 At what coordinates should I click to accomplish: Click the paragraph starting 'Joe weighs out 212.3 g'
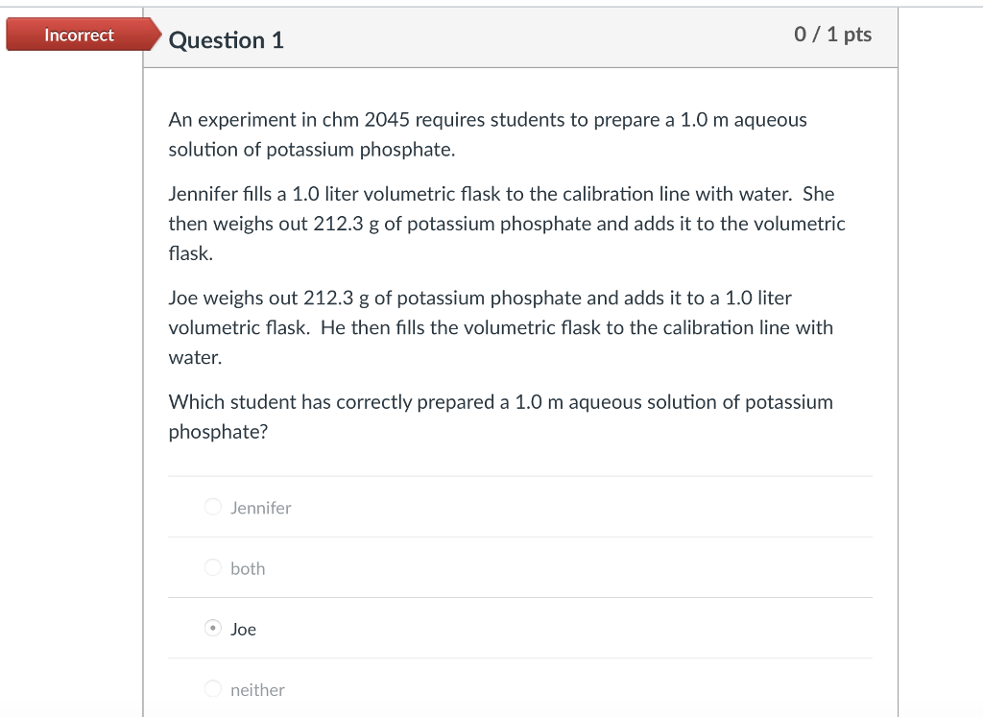coord(501,327)
